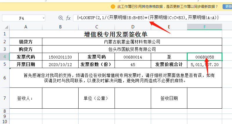Click the 销货方 label cell
Screen dimensions: 232x124
[26, 42]
